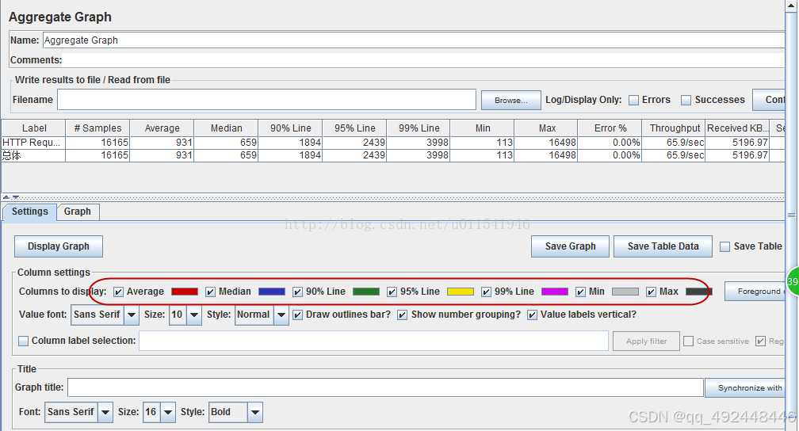
Task: Enable Column label selection checkbox
Action: click(24, 341)
